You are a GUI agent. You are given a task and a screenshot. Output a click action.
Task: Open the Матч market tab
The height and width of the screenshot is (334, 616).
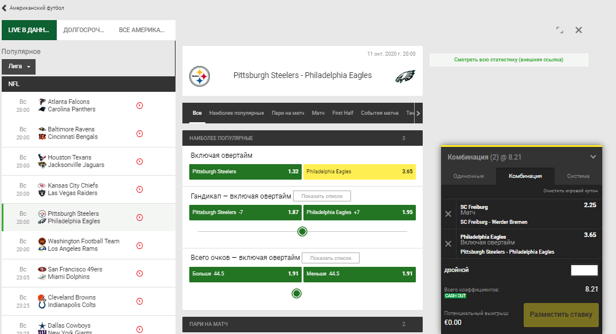click(x=318, y=113)
